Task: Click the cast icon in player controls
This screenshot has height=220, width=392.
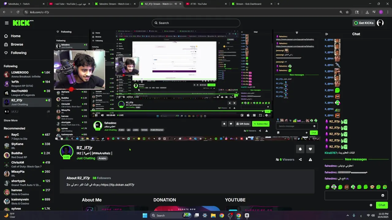Action: coord(248,115)
